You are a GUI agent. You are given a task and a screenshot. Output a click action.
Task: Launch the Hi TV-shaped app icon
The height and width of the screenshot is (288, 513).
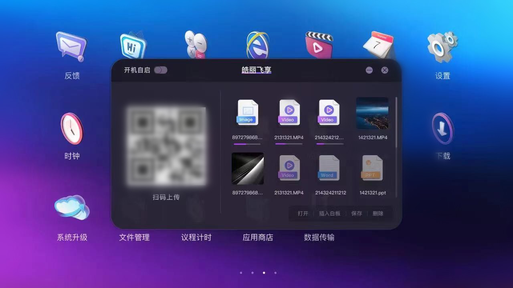point(133,45)
